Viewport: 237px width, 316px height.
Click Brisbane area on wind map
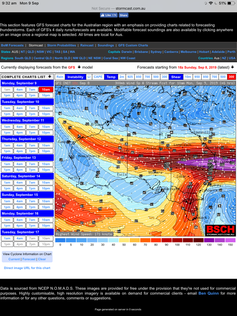click(223, 162)
